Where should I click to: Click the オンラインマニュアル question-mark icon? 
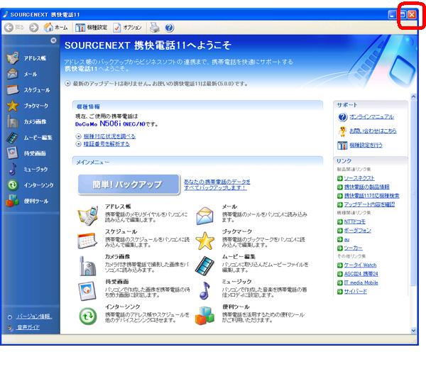click(x=342, y=117)
